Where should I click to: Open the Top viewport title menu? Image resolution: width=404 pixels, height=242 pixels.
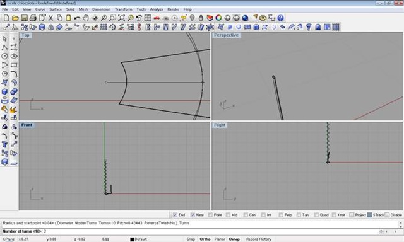(25, 35)
